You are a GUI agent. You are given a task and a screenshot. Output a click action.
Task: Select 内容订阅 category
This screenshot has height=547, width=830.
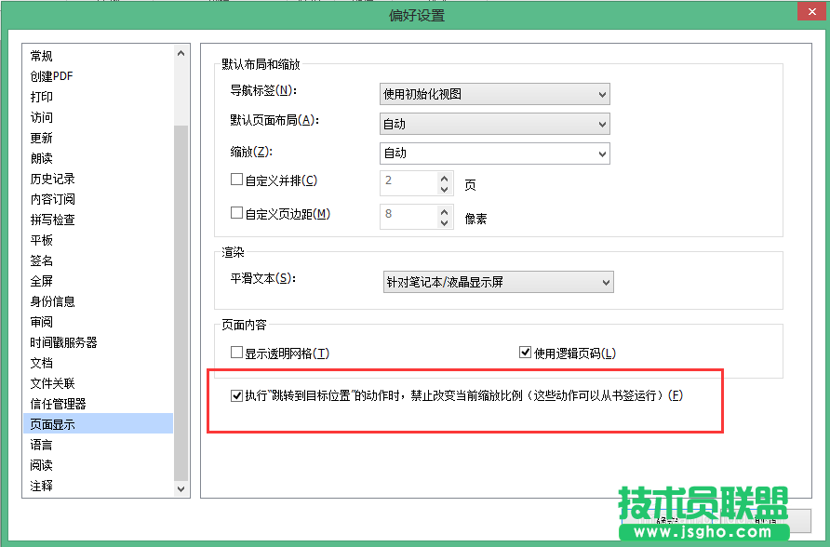[x=98, y=199]
